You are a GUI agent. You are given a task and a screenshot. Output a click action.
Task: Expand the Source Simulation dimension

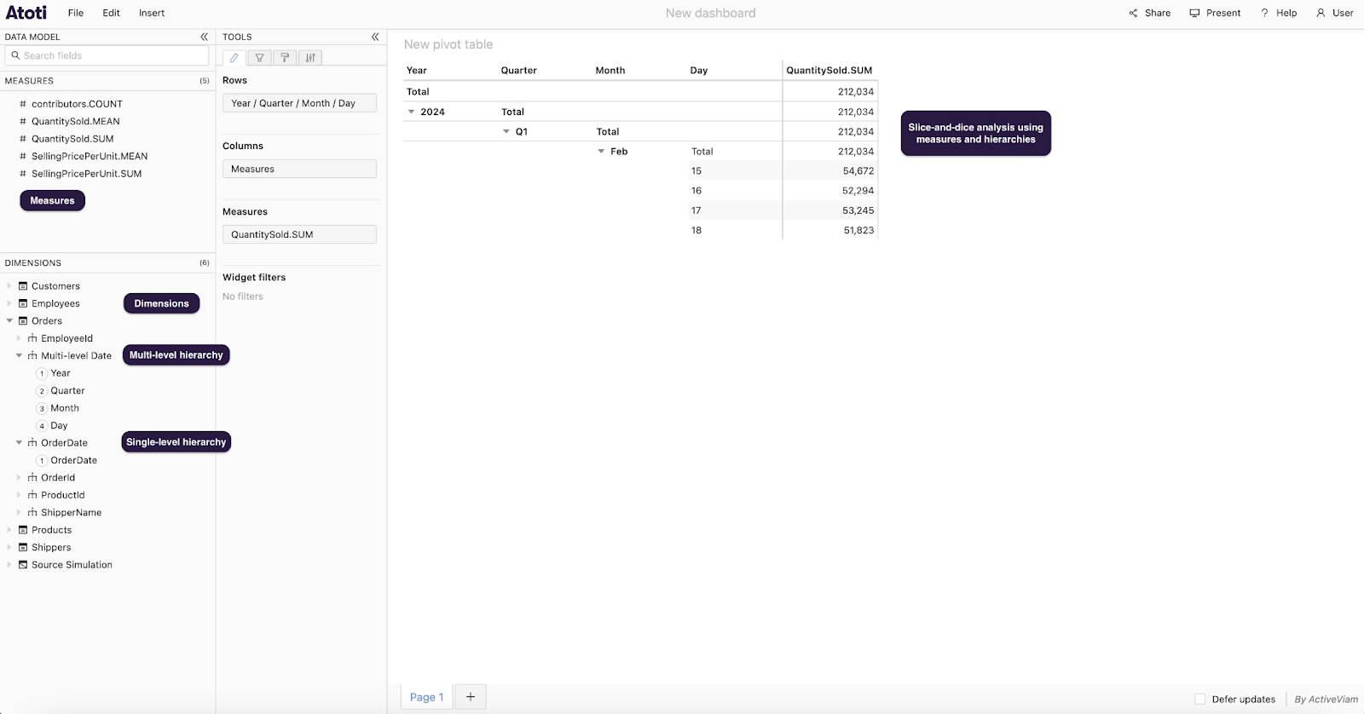(x=9, y=565)
